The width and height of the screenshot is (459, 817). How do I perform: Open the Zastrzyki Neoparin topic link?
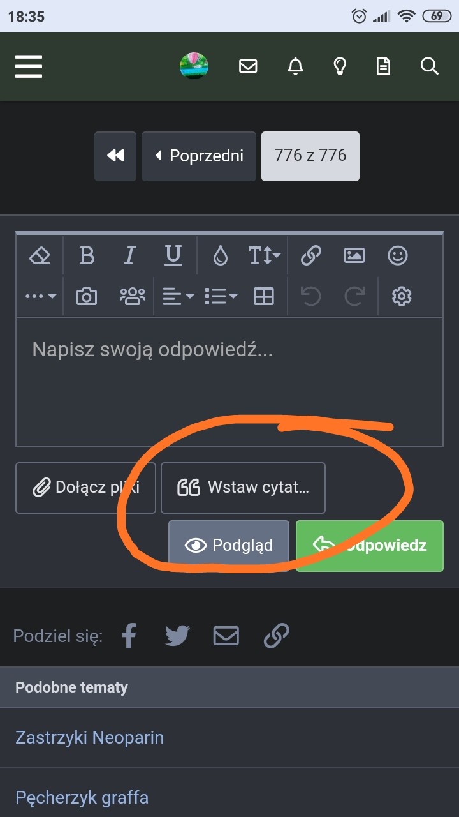click(90, 738)
